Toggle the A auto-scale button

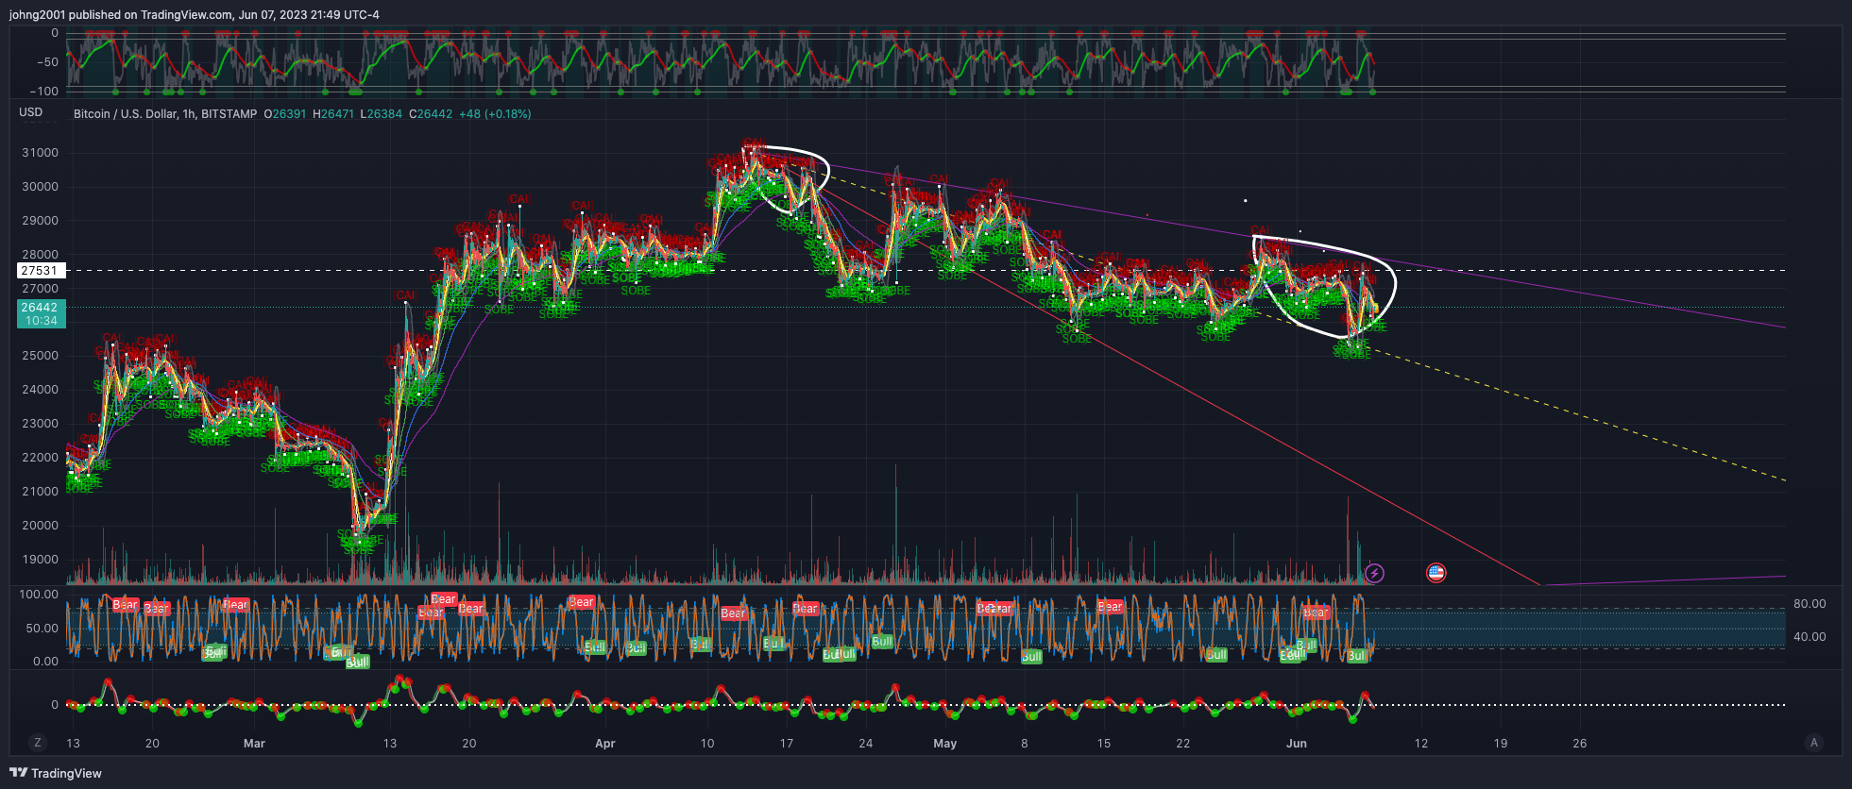1813,743
